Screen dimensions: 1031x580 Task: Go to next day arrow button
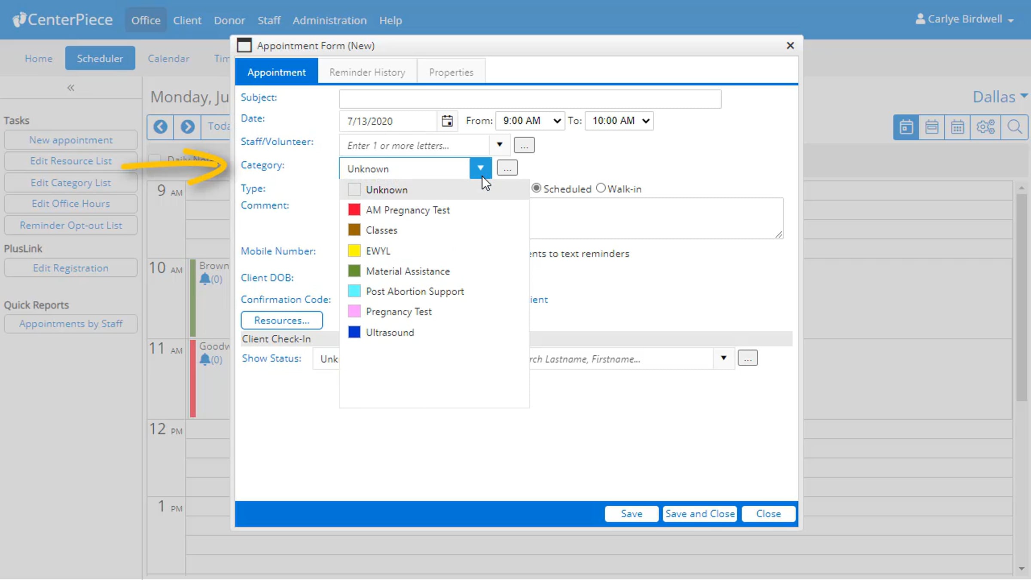pos(187,127)
